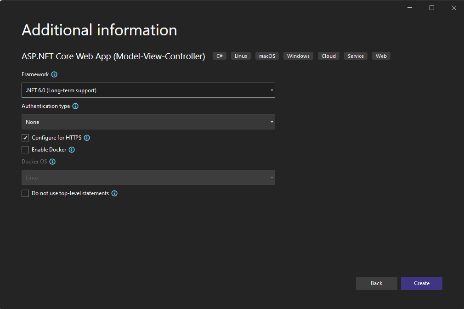This screenshot has width=464, height=309.
Task: Open the Framework dropdown
Action: (148, 90)
